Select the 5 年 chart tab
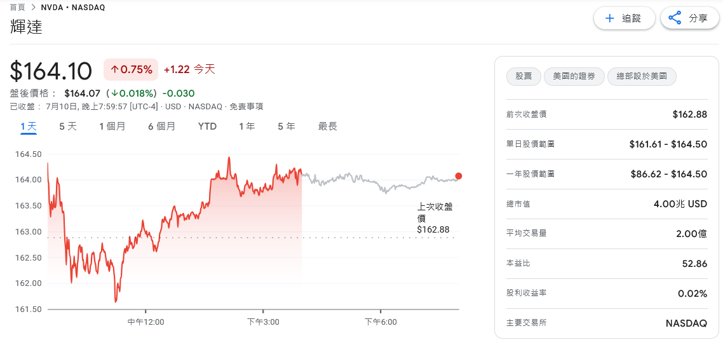Viewport: 723px width, 340px height. (x=287, y=126)
